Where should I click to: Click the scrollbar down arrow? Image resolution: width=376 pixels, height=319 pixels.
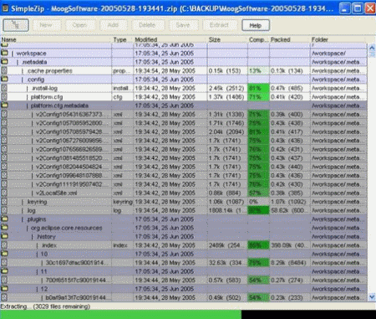tap(372, 297)
